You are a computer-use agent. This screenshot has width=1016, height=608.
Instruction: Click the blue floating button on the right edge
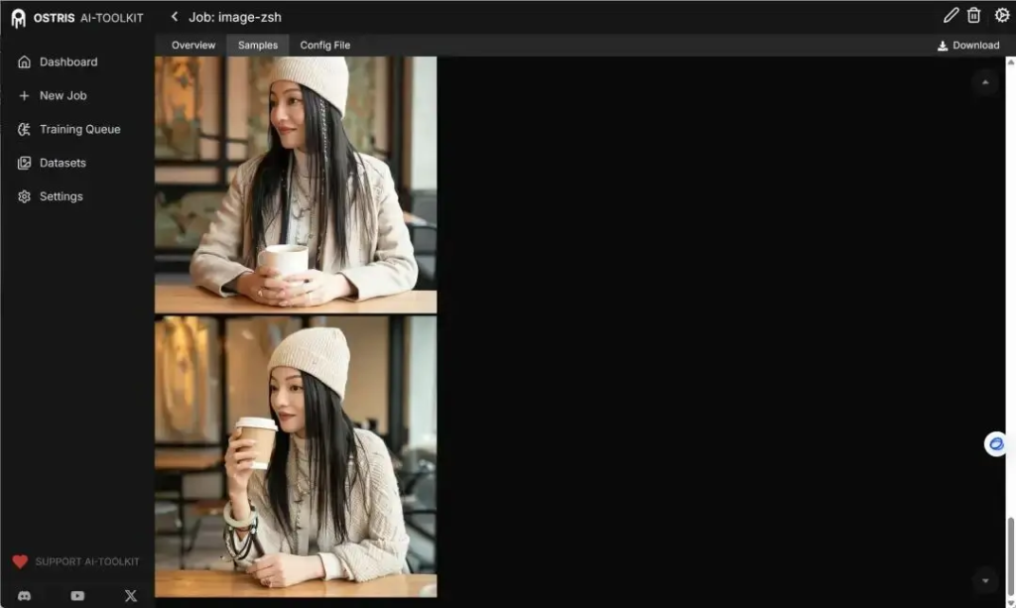995,443
